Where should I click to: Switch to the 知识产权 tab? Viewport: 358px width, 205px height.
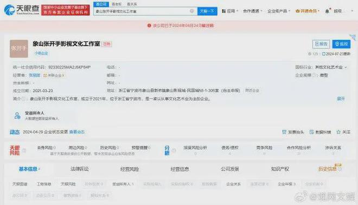tap(280, 169)
